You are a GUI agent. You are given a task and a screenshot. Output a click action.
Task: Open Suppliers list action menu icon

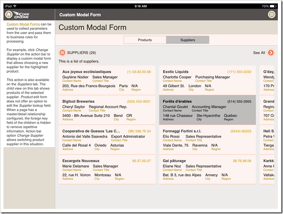(x=62, y=53)
